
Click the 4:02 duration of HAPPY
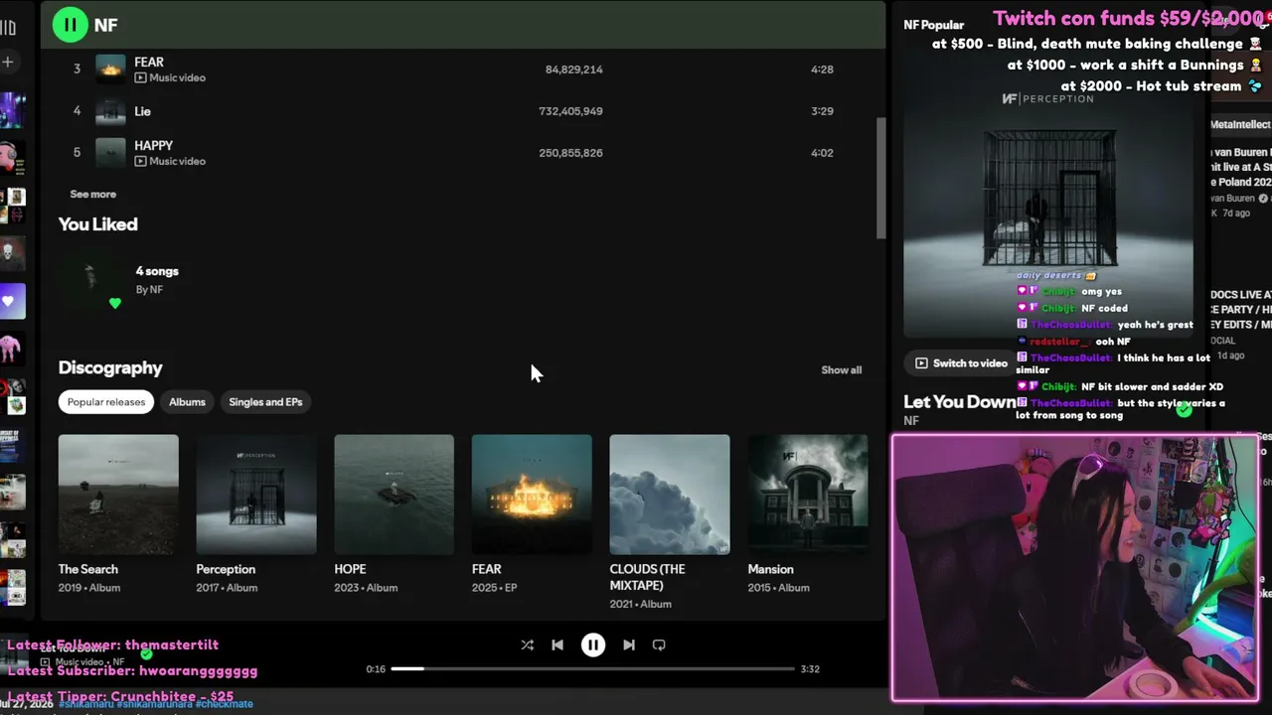(822, 153)
